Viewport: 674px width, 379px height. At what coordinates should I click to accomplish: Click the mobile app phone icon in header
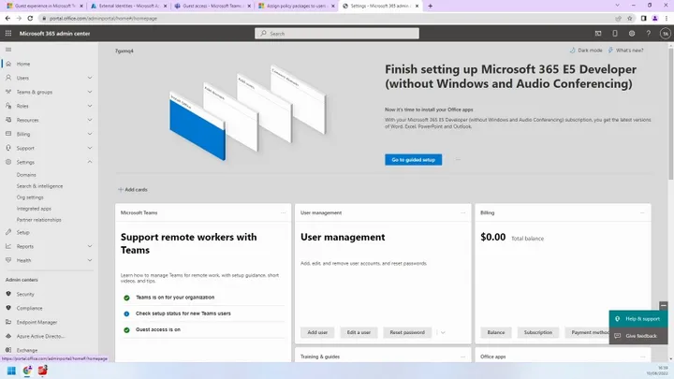615,33
